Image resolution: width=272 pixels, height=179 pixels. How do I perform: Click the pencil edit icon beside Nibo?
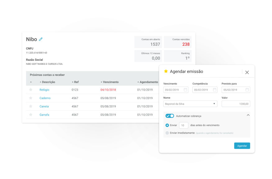[x=41, y=39]
